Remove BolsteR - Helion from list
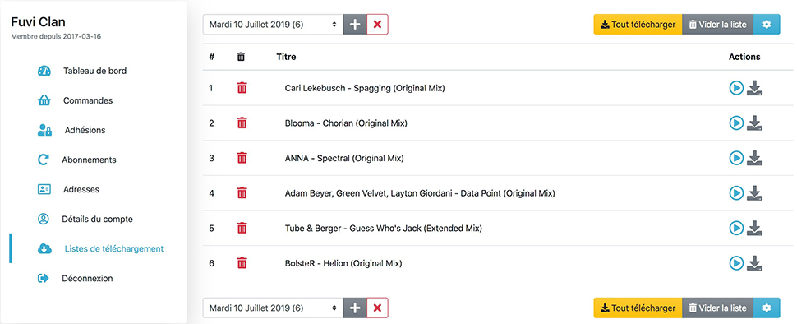The image size is (797, 324). pos(242,263)
